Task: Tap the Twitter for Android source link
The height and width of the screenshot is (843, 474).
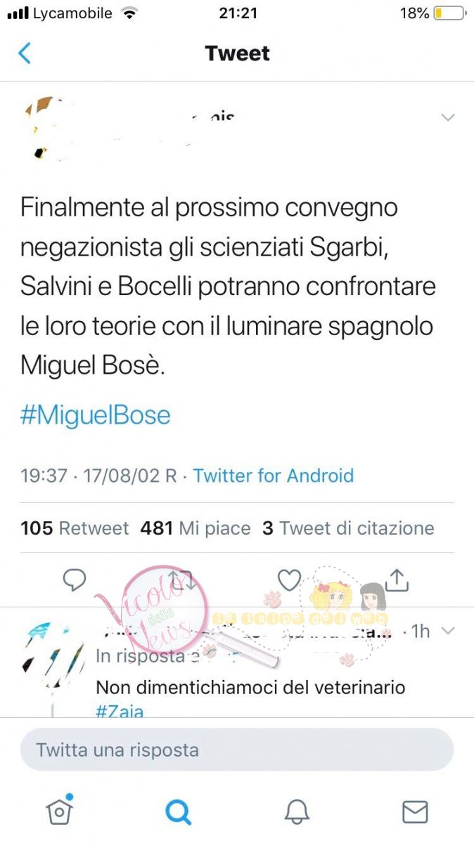Action: [x=274, y=476]
